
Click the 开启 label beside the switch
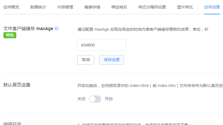[109, 99]
